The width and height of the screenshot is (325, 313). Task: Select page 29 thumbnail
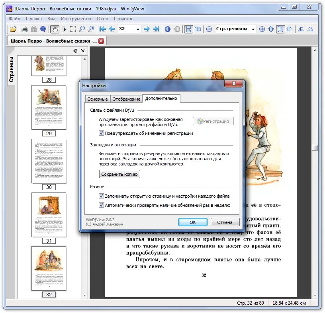tap(49, 107)
